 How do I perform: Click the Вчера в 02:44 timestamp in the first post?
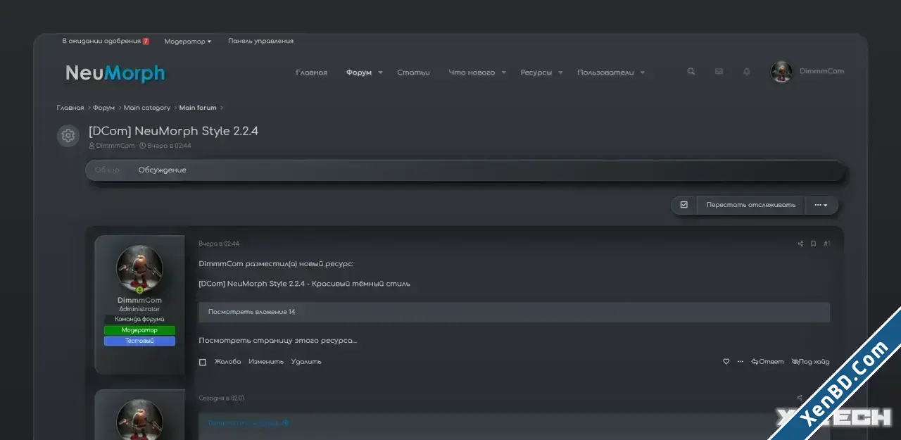219,244
